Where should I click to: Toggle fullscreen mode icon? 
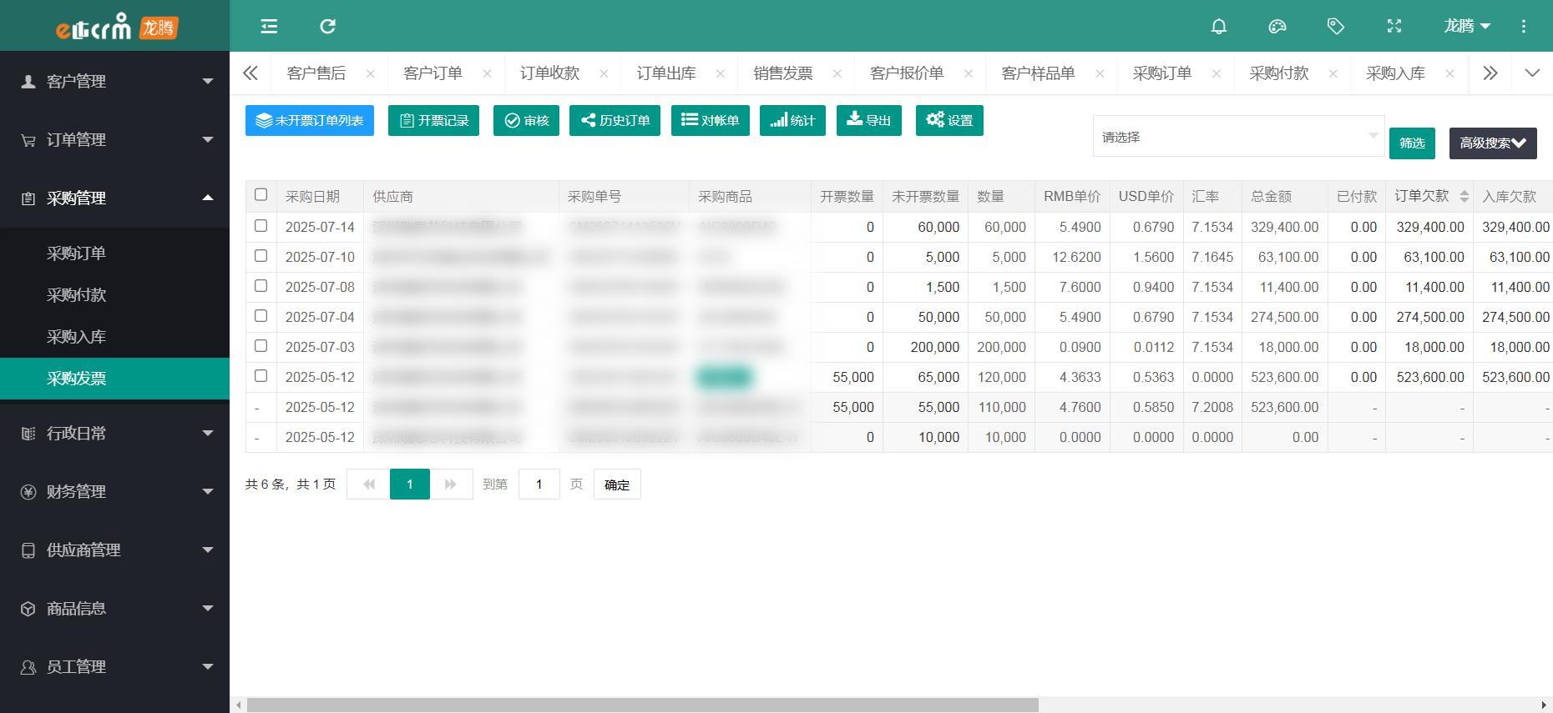(1394, 27)
